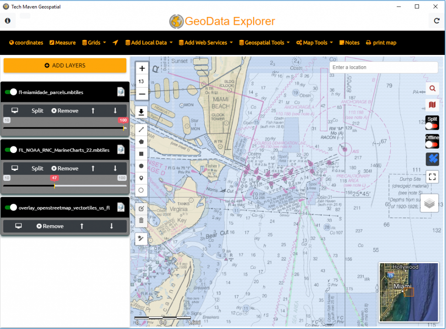Click the ADD LAYERS button
Screen dimensions: 446x329
point(64,65)
